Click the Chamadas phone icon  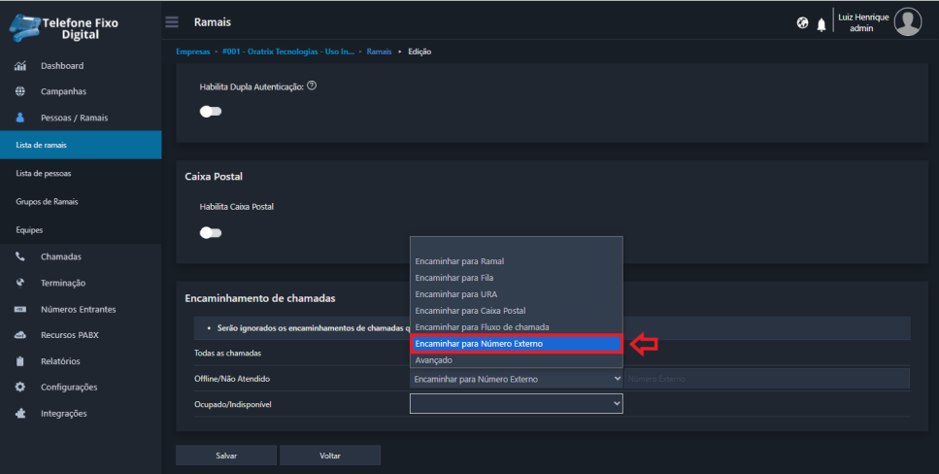[20, 257]
